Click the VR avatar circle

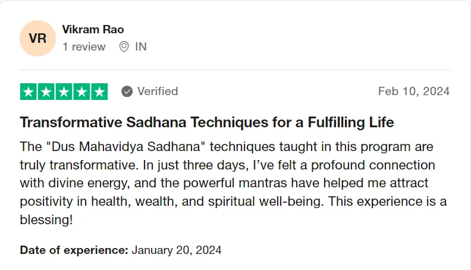point(37,39)
